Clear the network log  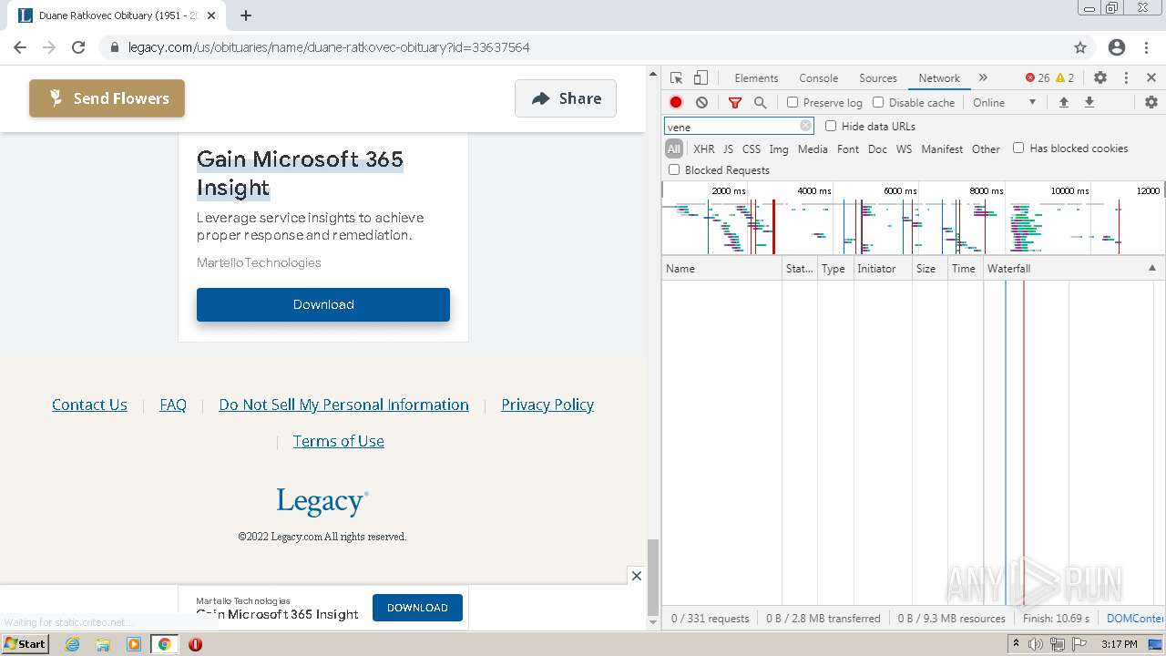(x=701, y=102)
